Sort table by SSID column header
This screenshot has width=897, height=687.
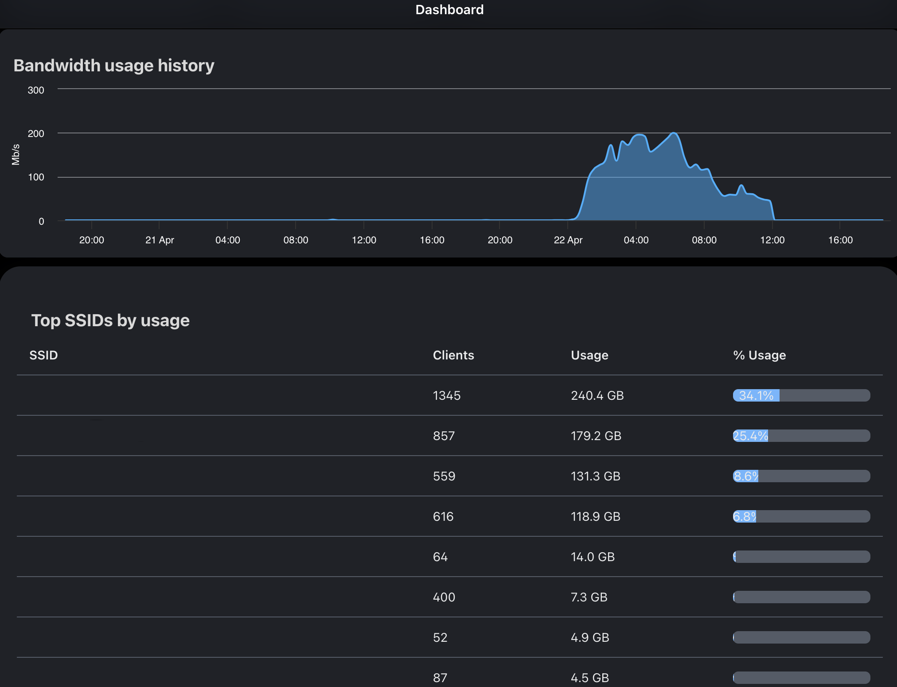coord(43,355)
